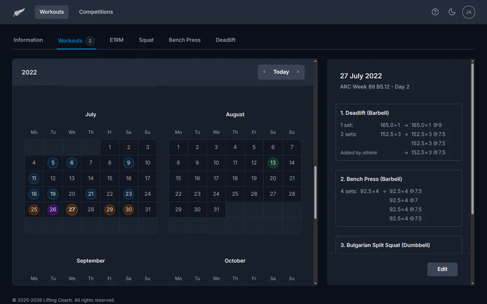487x304 pixels.
Task: Select the green August 13 workout
Action: click(273, 163)
